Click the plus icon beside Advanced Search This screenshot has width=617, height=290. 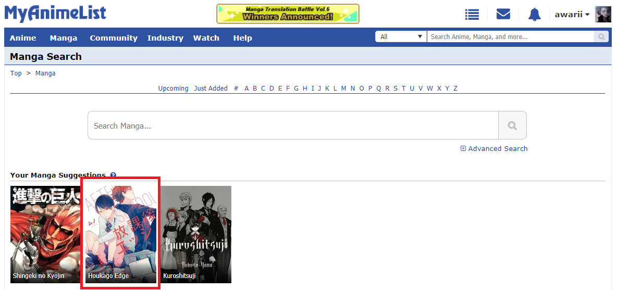pyautogui.click(x=463, y=148)
